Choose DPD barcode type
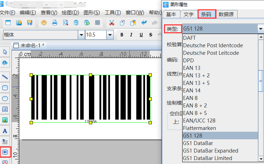The width and height of the screenshot is (264, 164). (220, 61)
